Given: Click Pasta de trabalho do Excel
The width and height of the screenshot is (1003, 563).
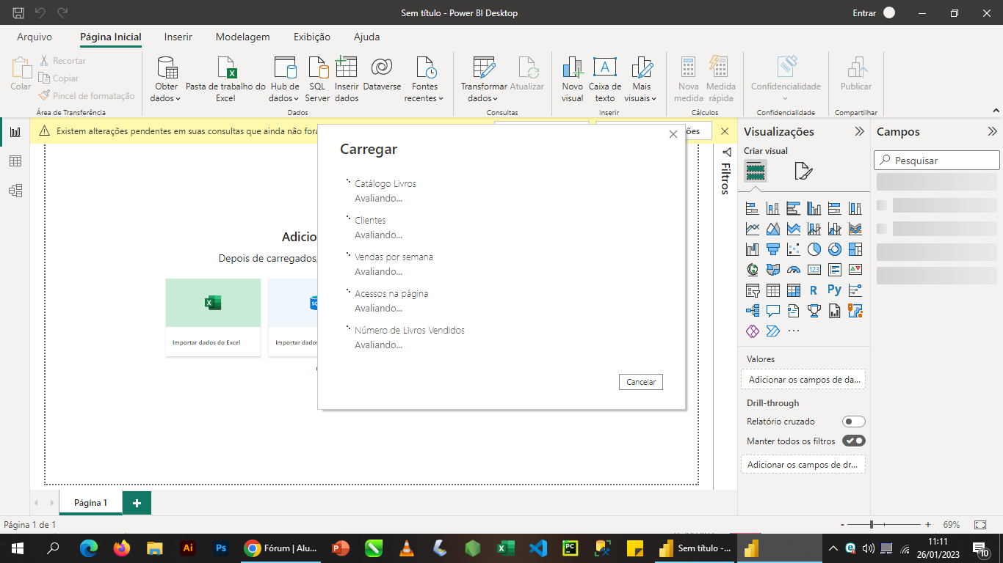Looking at the screenshot, I should [x=225, y=79].
